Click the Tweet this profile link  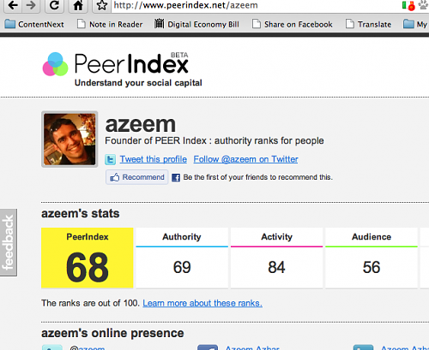(154, 159)
